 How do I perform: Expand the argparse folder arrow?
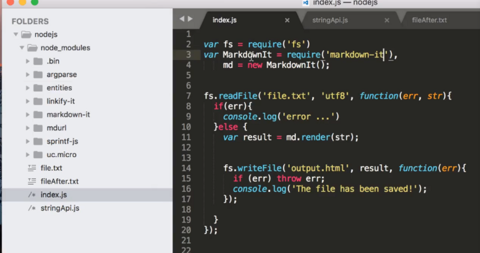(x=28, y=74)
